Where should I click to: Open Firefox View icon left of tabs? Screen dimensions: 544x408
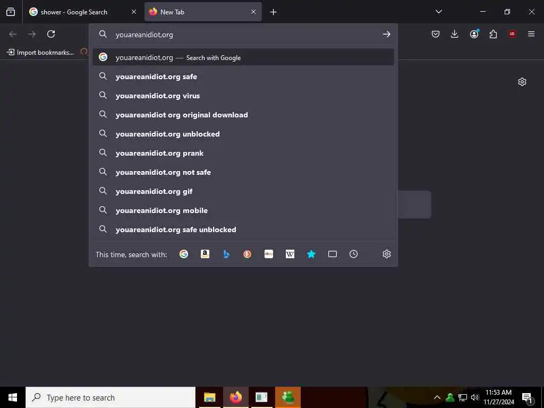click(x=11, y=12)
